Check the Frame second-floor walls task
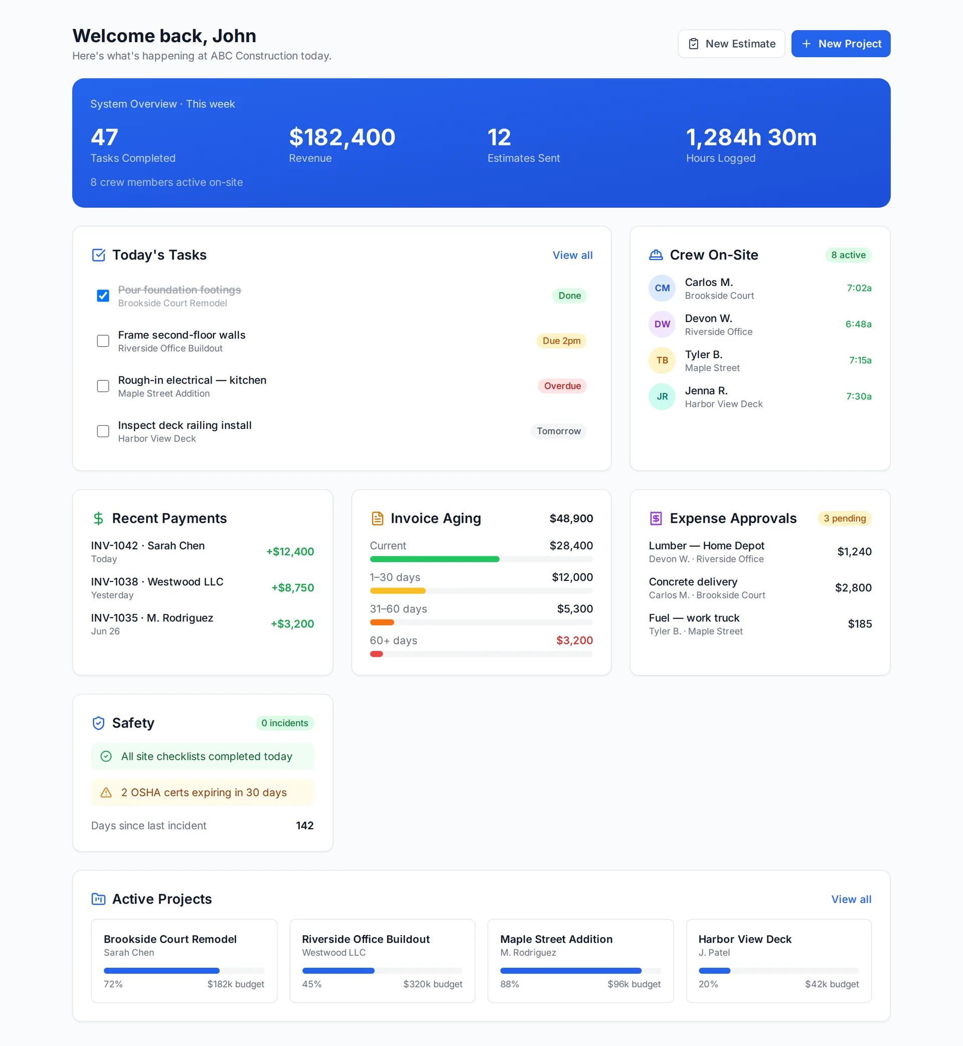 tap(103, 341)
